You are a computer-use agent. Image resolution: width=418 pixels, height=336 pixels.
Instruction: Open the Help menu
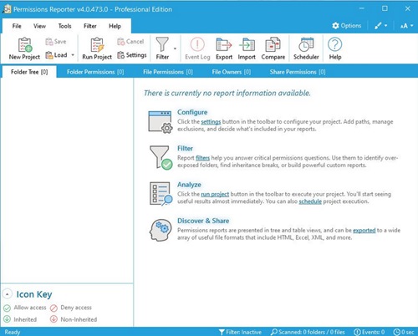115,26
